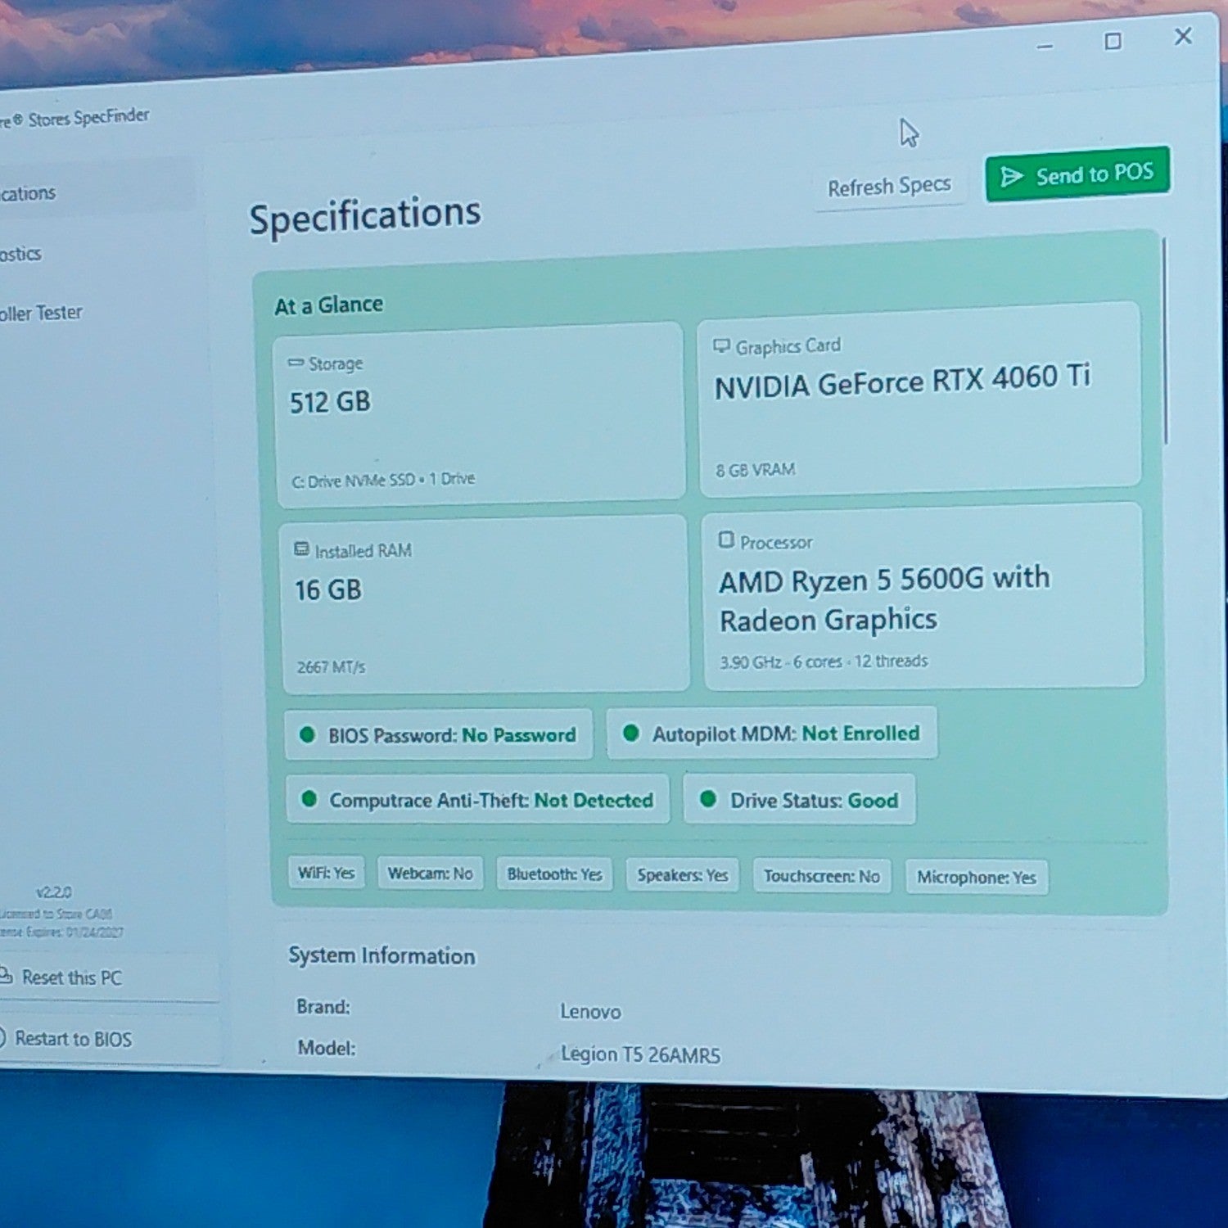The image size is (1228, 1228).
Task: Click the Speakers: Yes chip
Action: coord(683,875)
